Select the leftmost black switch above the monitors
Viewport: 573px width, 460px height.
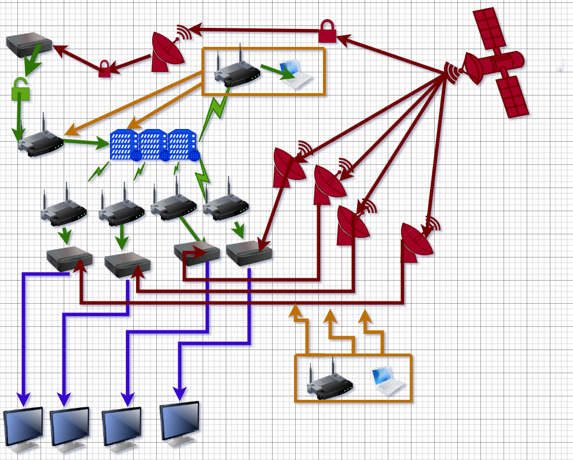[69, 259]
